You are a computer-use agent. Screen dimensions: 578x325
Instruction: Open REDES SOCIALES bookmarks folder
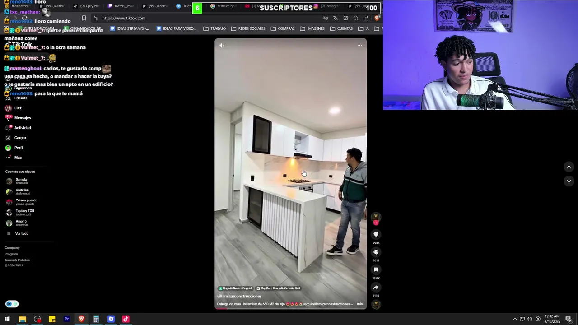pyautogui.click(x=248, y=28)
